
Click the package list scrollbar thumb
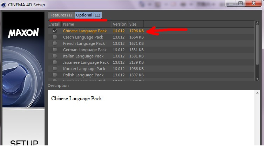click(257, 44)
